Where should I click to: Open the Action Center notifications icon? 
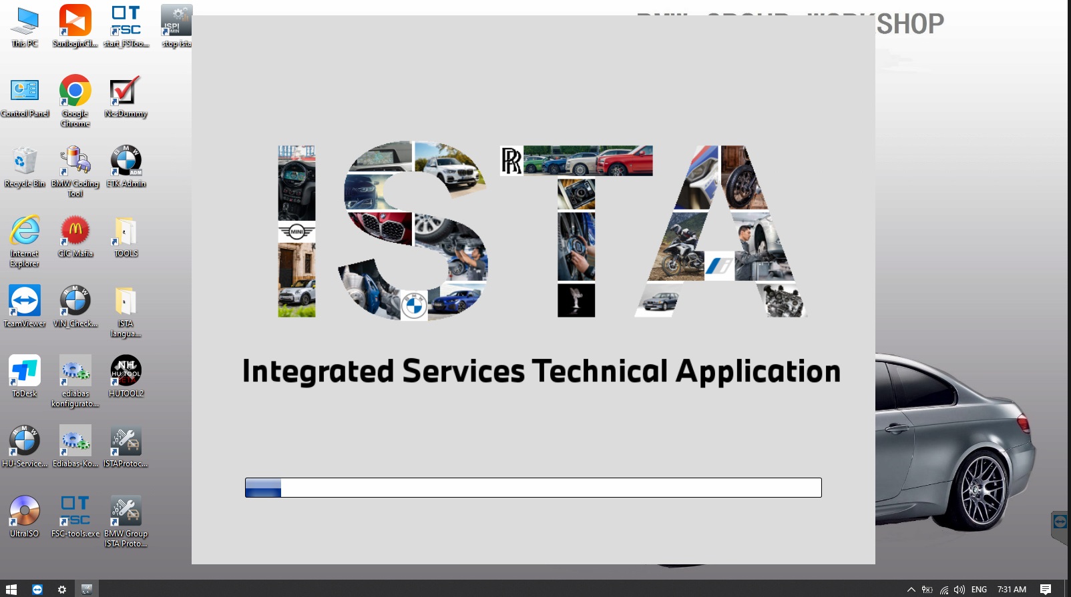[1046, 590]
